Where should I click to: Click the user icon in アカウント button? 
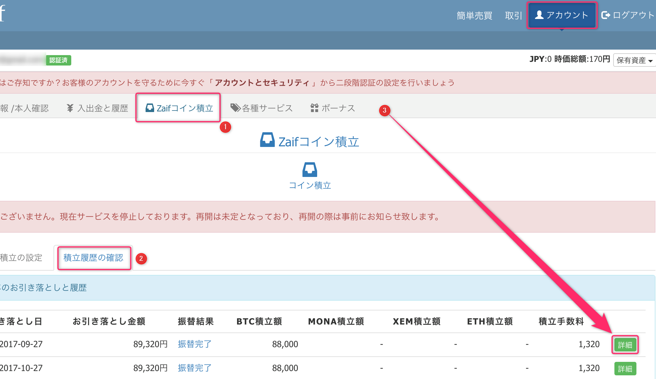539,15
